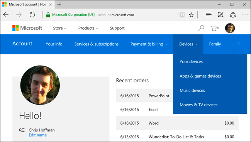
Task: Select Apps & games devices entry
Action: [200, 76]
